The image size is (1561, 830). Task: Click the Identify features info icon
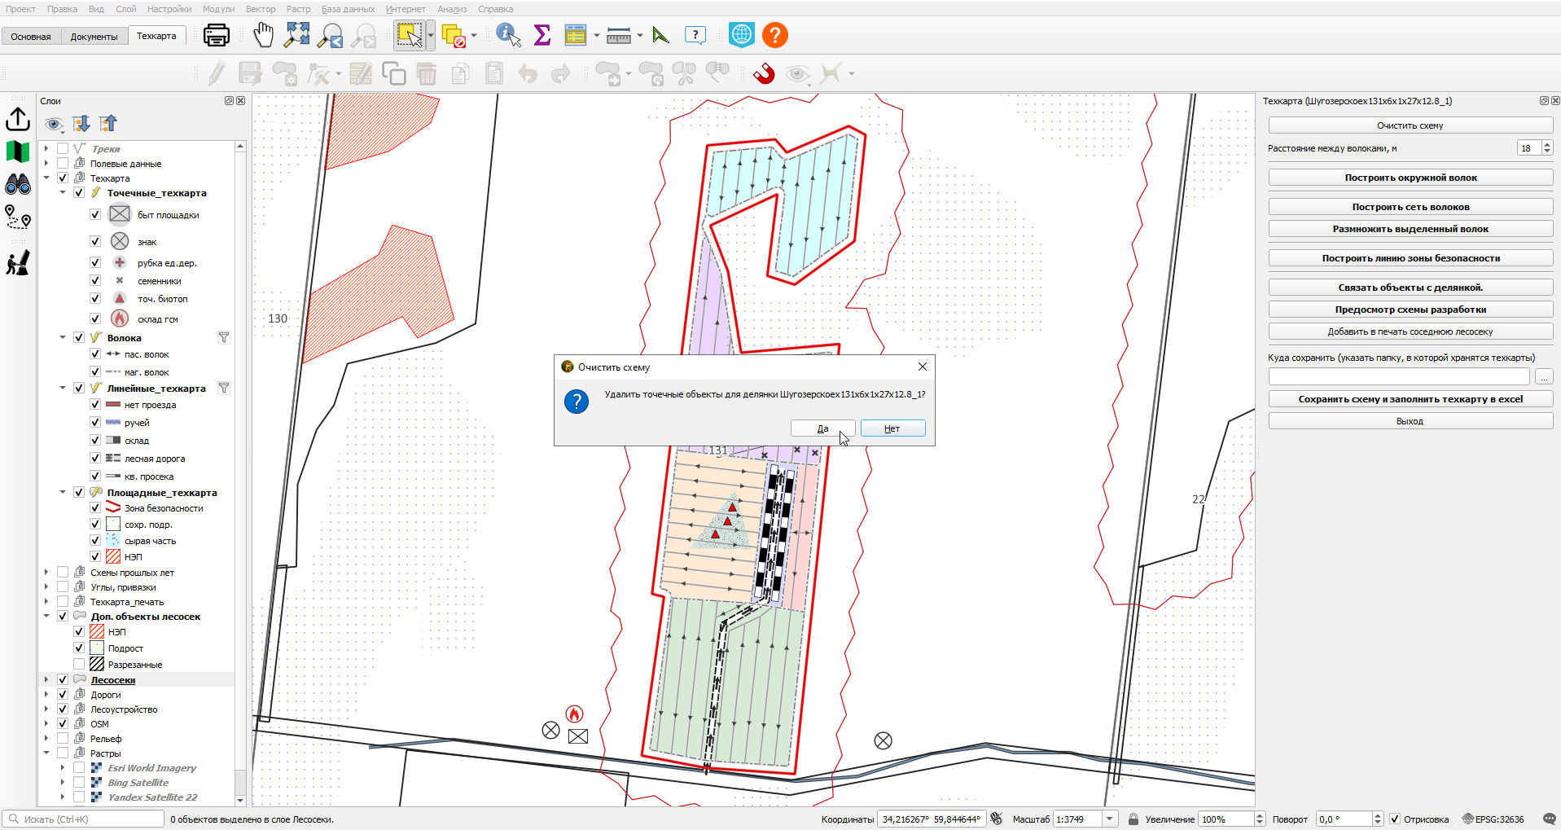point(508,35)
